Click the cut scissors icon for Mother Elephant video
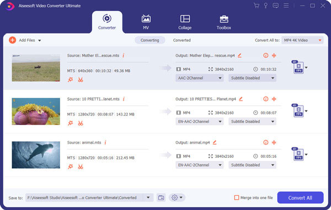The height and width of the screenshot is (210, 331). [x=81, y=80]
